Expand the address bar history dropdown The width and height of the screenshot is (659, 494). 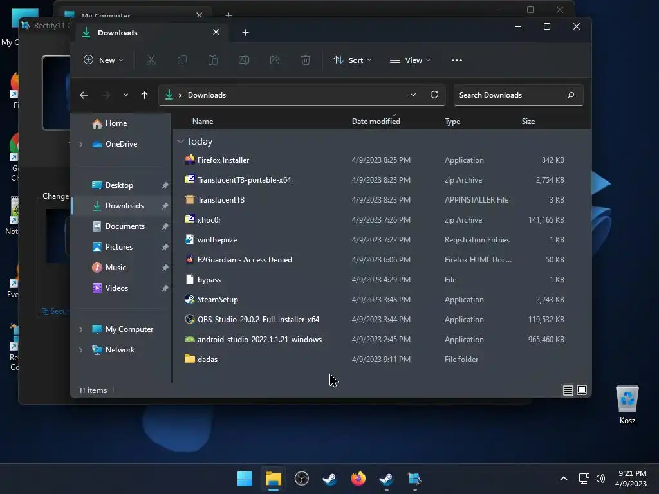click(x=413, y=95)
